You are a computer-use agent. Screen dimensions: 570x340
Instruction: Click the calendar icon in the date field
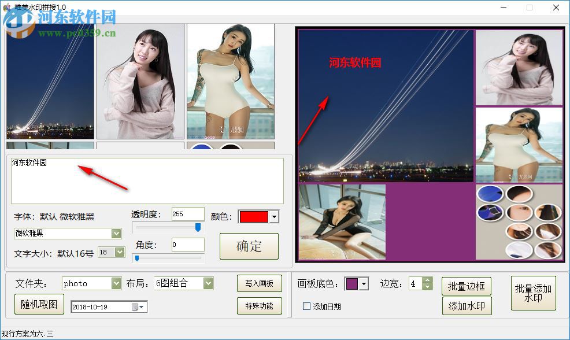[x=135, y=307]
